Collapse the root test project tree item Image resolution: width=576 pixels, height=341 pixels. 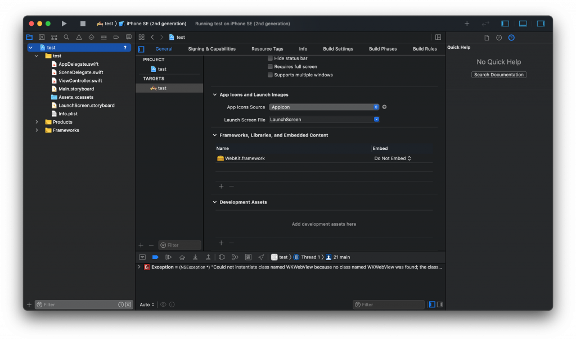click(x=31, y=48)
